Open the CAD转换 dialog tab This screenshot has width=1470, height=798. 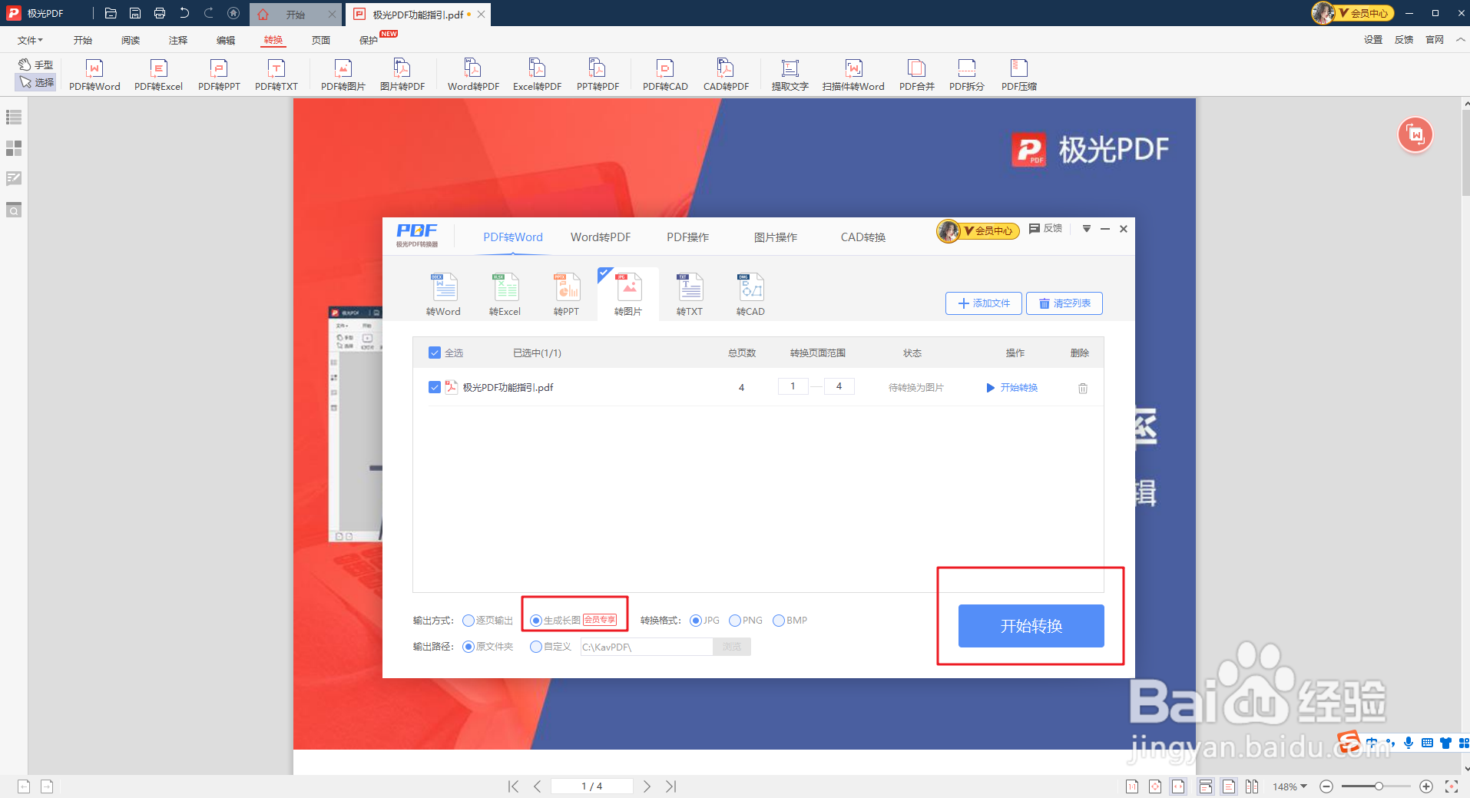863,237
